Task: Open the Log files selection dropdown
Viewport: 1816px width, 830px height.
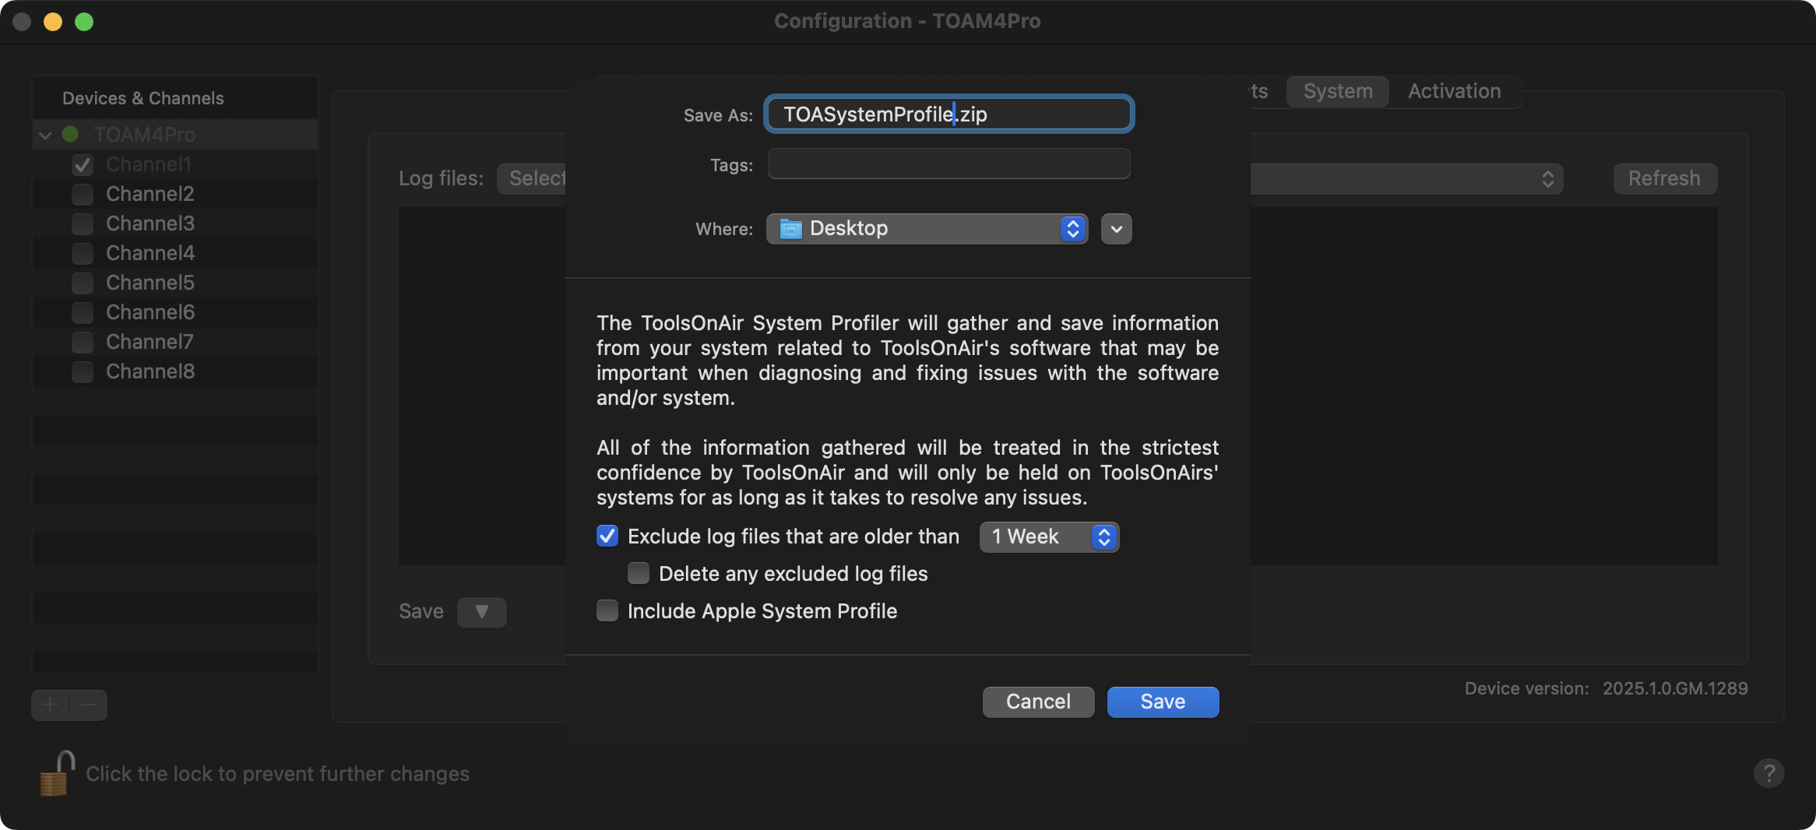Action: click(x=1029, y=179)
